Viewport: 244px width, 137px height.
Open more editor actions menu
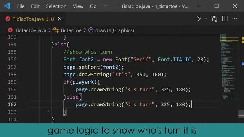(x=235, y=19)
